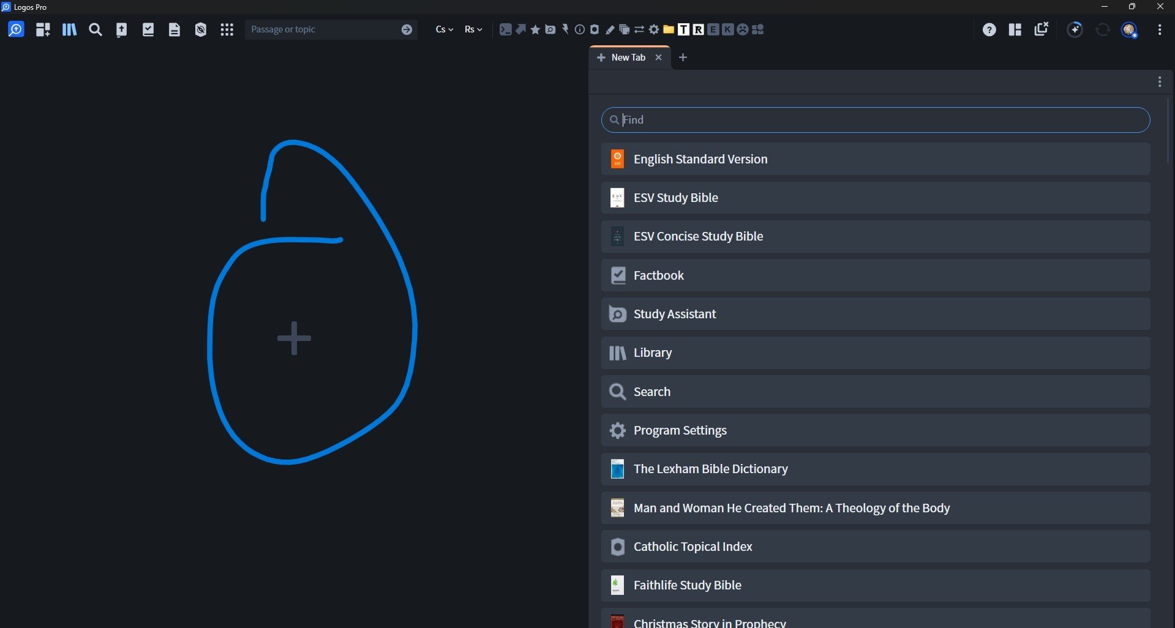The image size is (1175, 628).
Task: Open Catholic Topical Index
Action: (876, 547)
